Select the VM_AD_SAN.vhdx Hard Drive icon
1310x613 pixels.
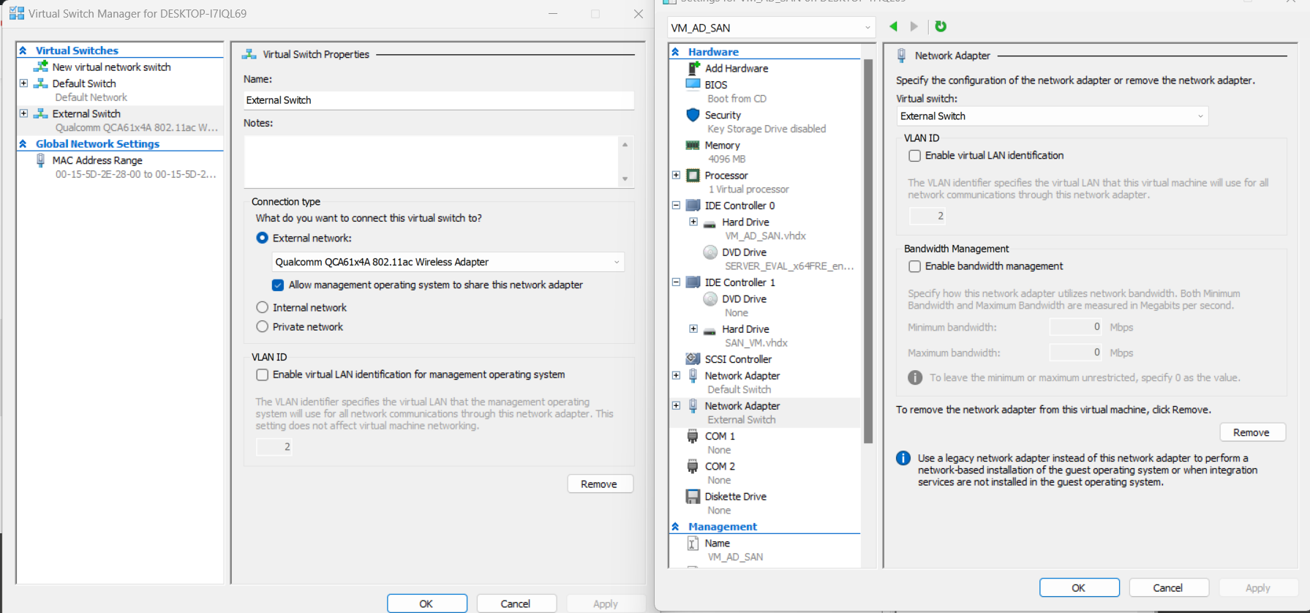click(709, 223)
